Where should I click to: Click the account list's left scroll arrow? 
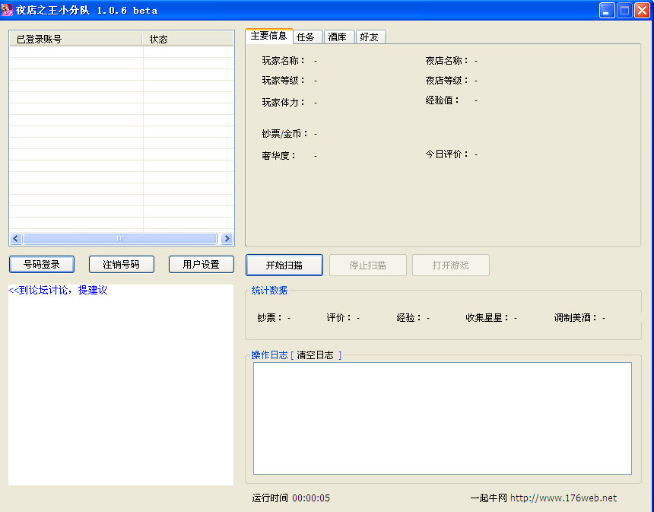click(16, 239)
